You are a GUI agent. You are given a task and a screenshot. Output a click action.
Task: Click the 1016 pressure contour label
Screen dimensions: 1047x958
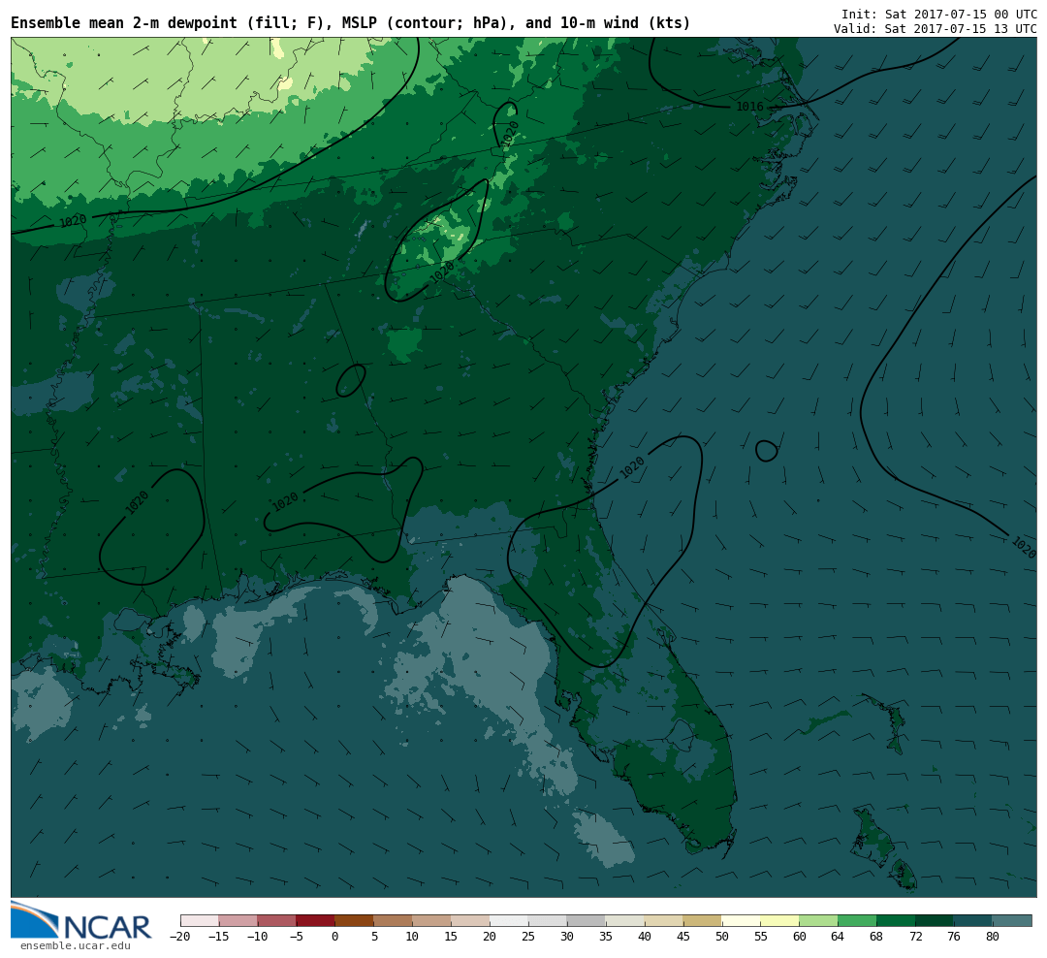[x=749, y=107]
